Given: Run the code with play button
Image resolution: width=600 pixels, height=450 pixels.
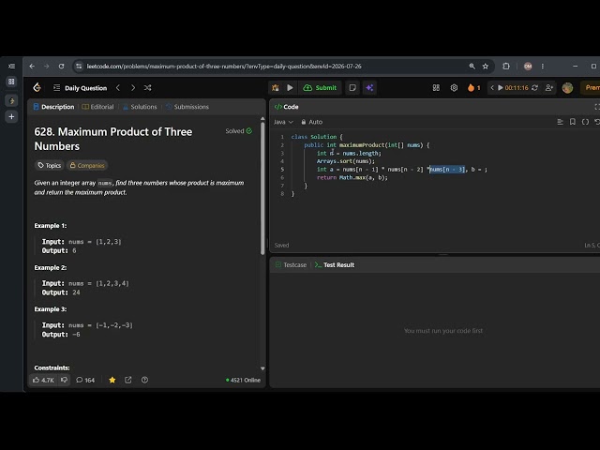Looking at the screenshot, I should 290,87.
